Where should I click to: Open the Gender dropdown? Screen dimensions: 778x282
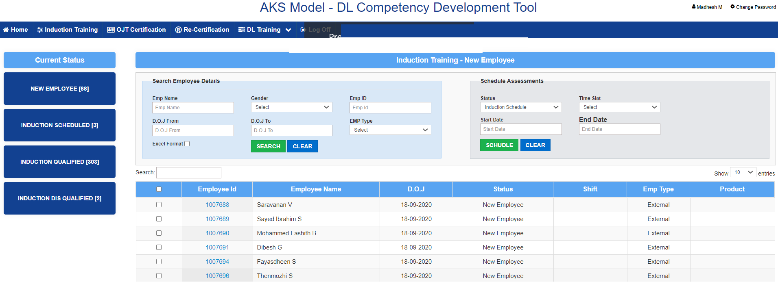(291, 107)
